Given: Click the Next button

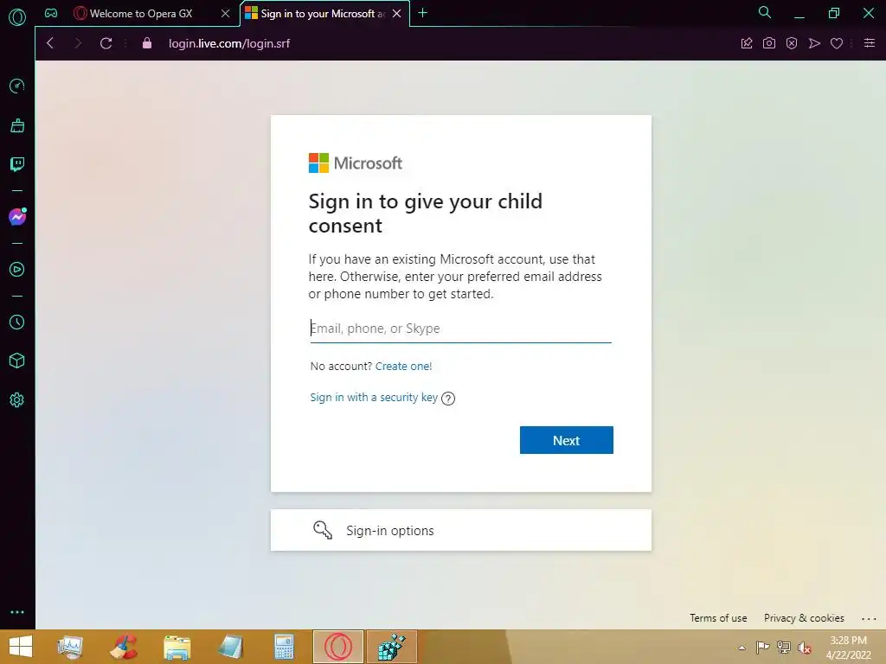Looking at the screenshot, I should click(x=566, y=440).
